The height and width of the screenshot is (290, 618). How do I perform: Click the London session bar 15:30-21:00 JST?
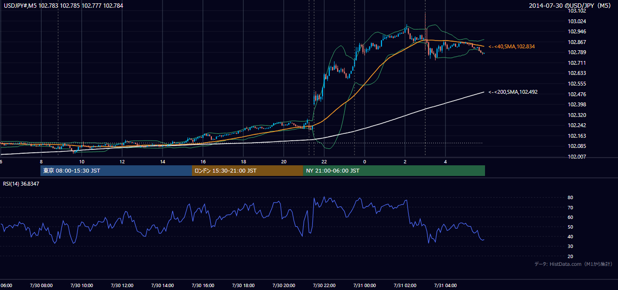(x=248, y=171)
